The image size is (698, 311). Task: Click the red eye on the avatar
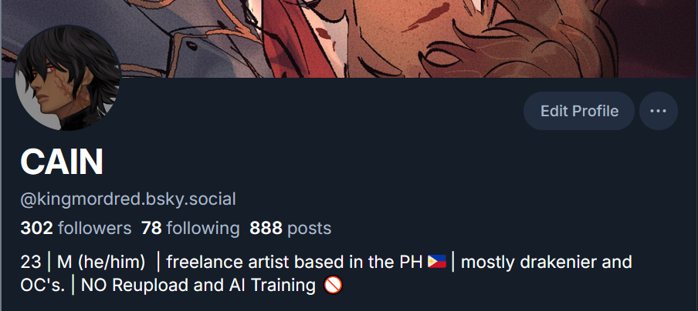(50, 69)
